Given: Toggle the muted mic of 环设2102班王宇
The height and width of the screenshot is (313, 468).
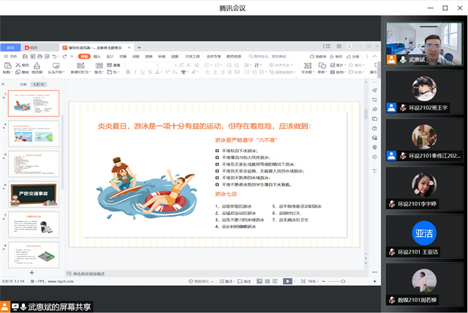Looking at the screenshot, I should 403,108.
